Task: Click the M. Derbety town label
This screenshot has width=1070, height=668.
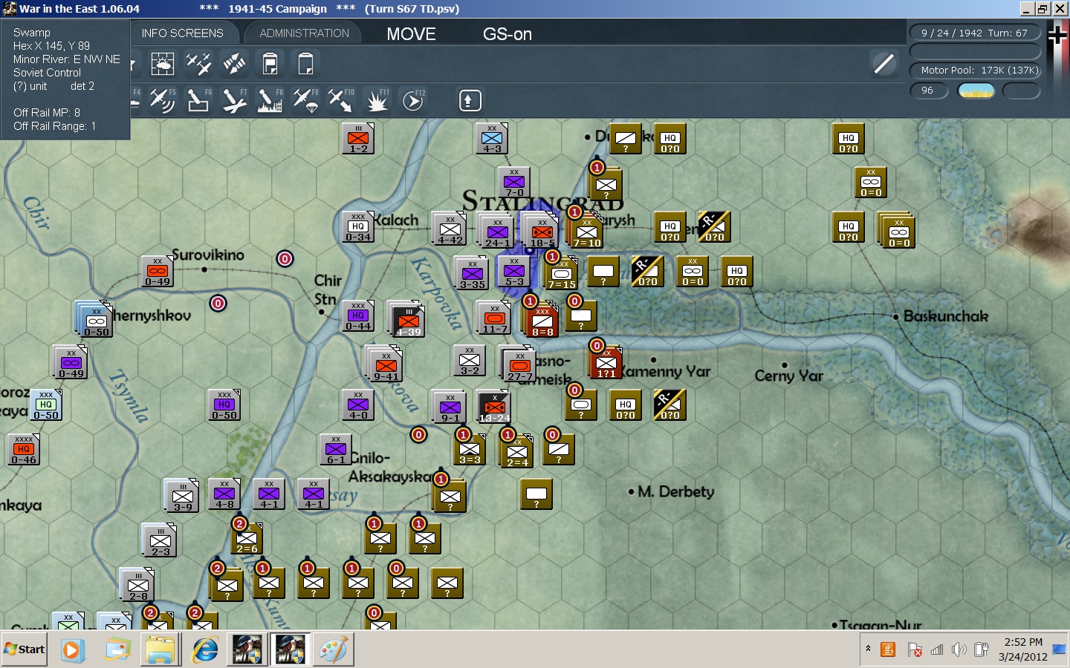Action: click(x=675, y=491)
